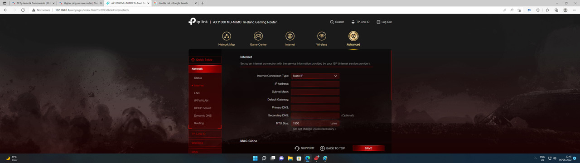Open router Search in the header
This screenshot has width=580, height=163.
337,22
